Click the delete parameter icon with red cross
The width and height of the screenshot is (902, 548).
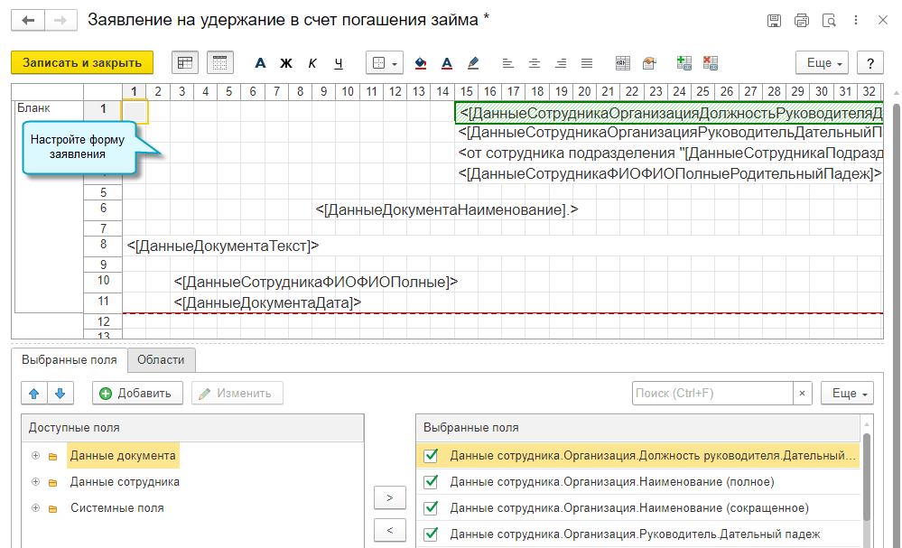[711, 63]
